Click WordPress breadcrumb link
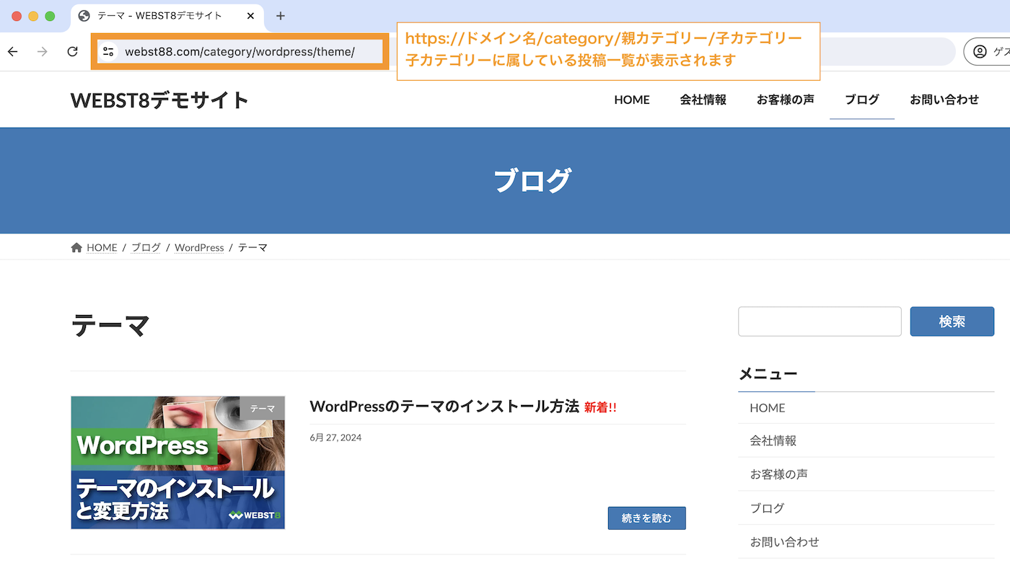This screenshot has height=581, width=1010. tap(199, 247)
